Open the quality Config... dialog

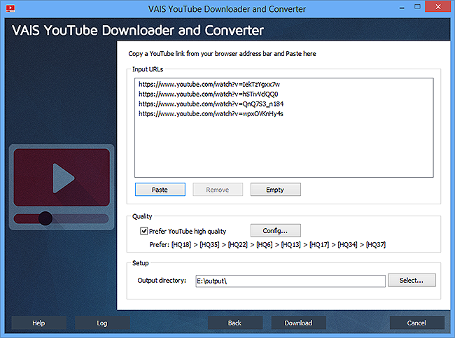(x=275, y=231)
